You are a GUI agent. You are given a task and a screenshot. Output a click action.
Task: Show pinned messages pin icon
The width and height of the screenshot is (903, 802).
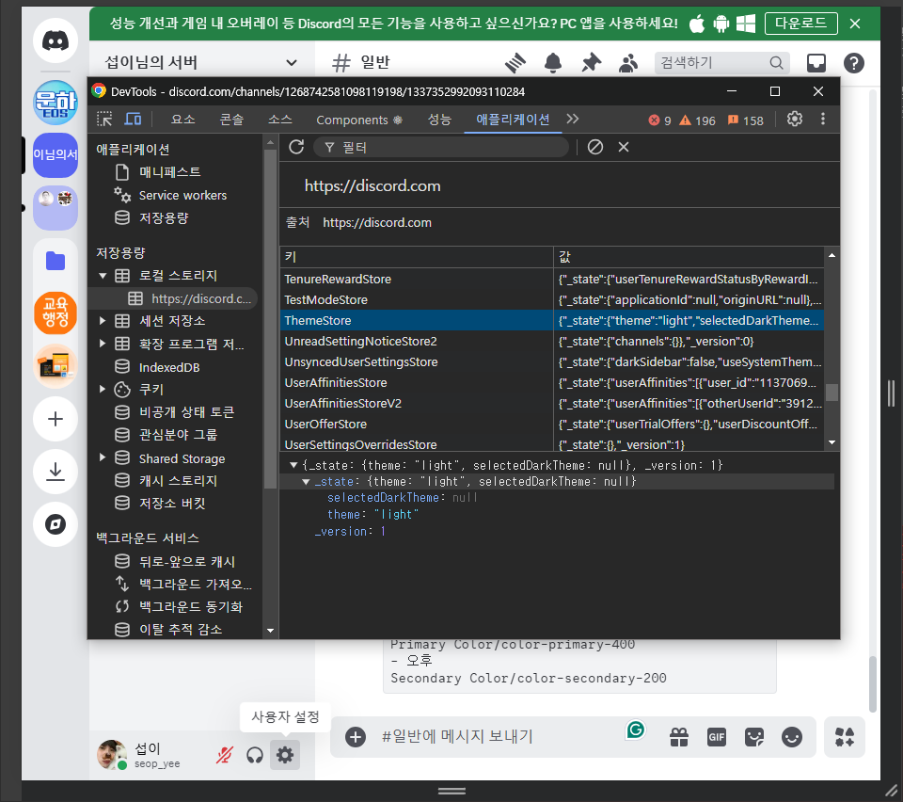point(591,62)
